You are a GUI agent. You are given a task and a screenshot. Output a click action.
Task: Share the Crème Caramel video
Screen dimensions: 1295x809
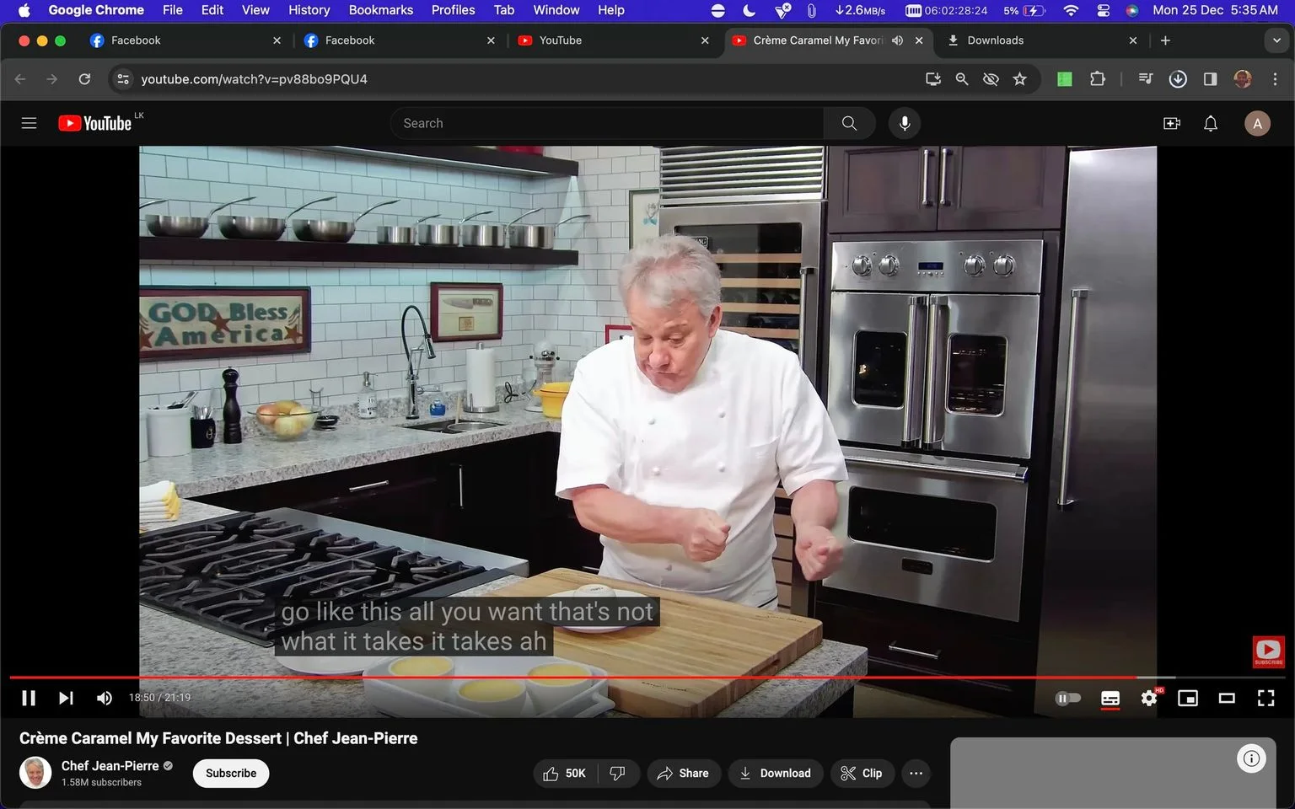pyautogui.click(x=684, y=773)
